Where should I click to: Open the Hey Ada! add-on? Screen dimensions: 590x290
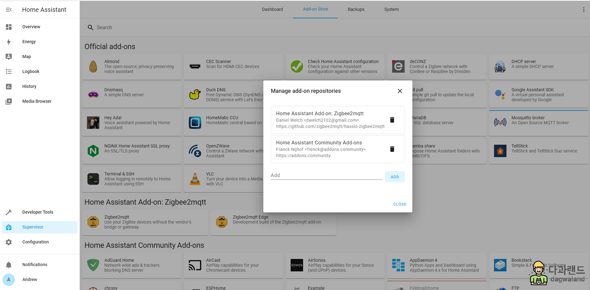coord(132,123)
